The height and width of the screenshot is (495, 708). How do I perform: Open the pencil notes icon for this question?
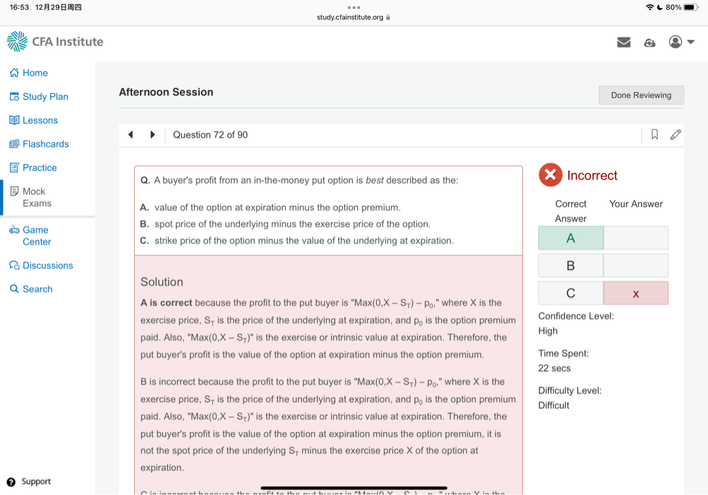676,135
